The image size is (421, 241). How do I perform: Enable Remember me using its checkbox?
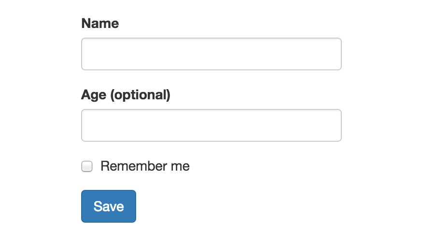click(87, 166)
